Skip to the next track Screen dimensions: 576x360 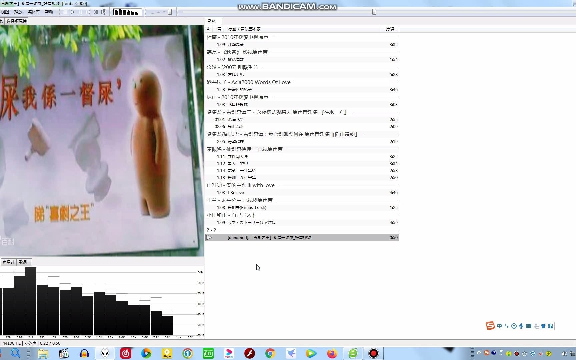coord(96,12)
